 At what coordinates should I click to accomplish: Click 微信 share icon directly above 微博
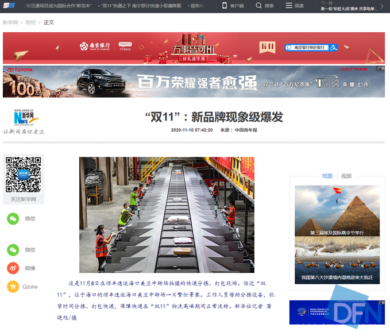coord(13,250)
